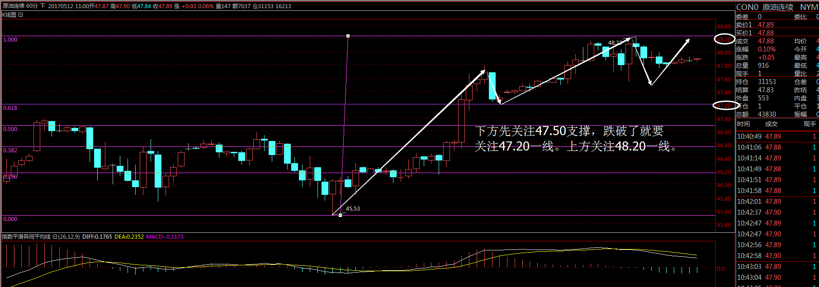Click the MACD (26,12,9) parameters text
The height and width of the screenshot is (287, 819).
click(69, 236)
